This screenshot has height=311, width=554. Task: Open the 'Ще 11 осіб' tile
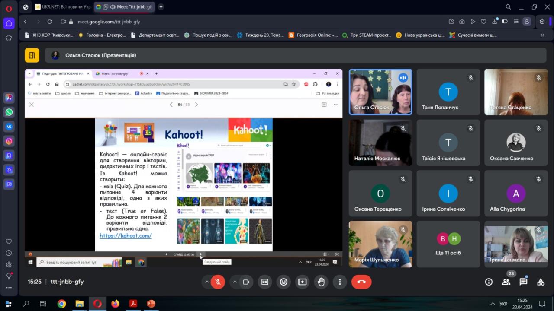tap(448, 244)
